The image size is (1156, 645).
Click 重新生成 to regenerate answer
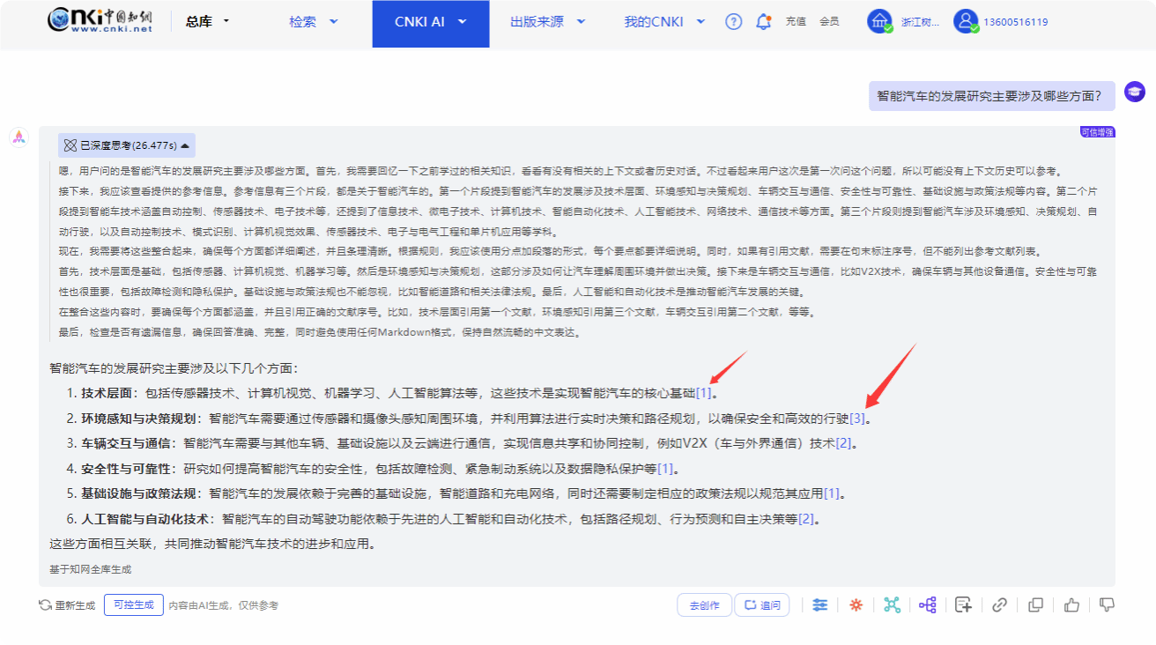(67, 605)
